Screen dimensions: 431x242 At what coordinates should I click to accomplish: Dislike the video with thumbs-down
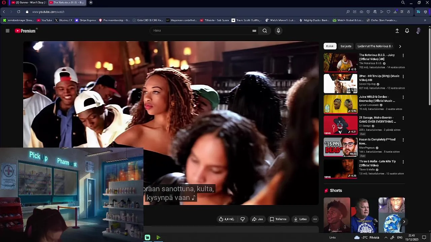[242, 219]
